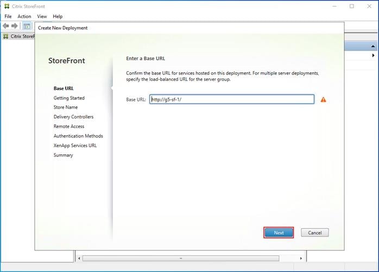Select the Delivery Controllers wizard step
Viewport: 379px width, 272px height.
tap(73, 117)
